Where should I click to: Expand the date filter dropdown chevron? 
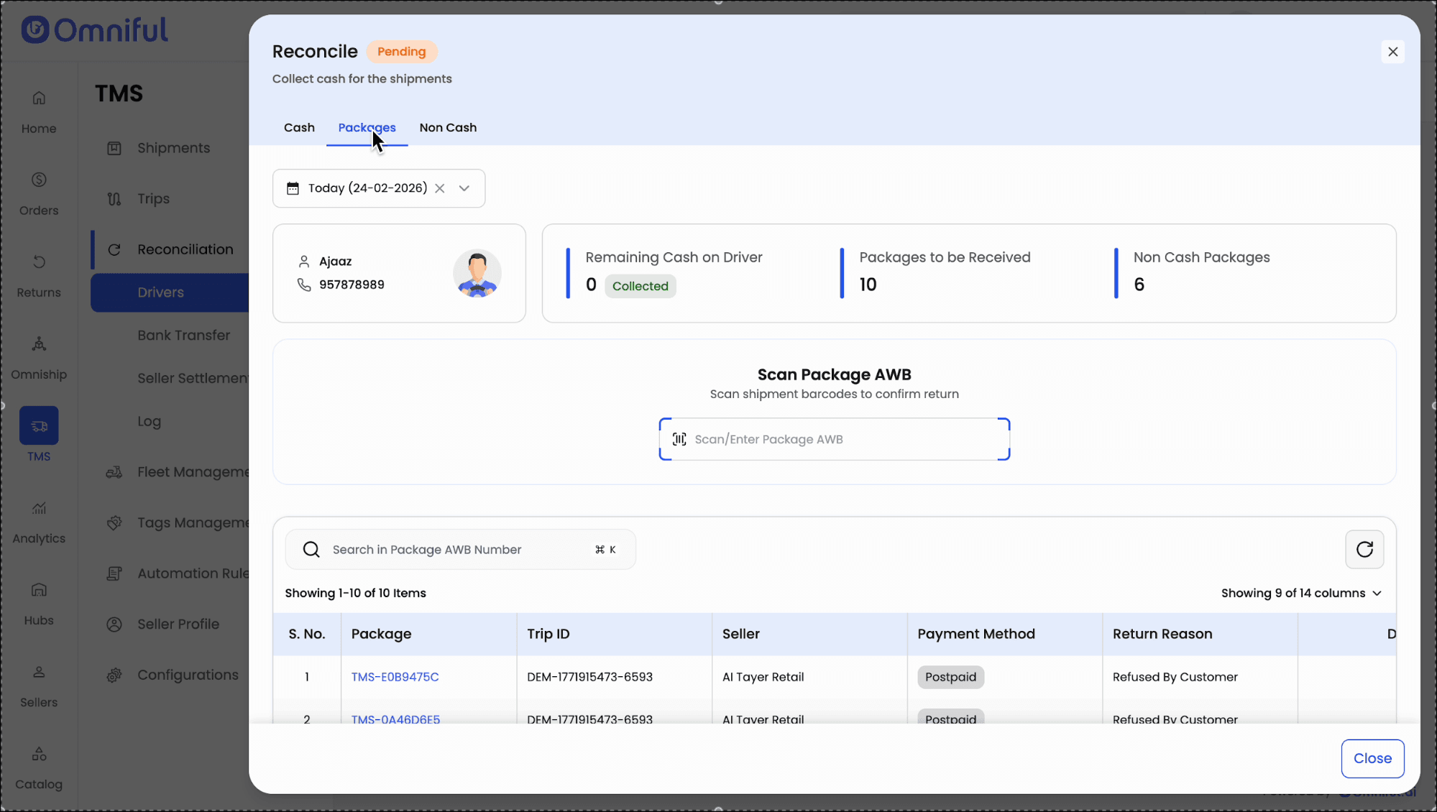tap(464, 188)
